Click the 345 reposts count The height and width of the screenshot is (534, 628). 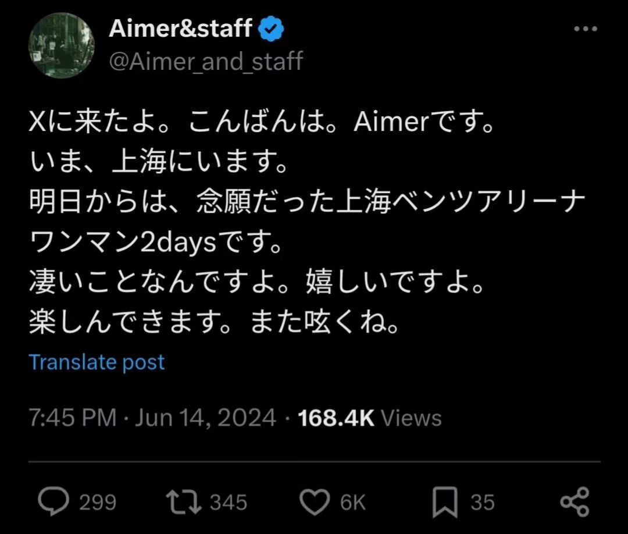[229, 503]
